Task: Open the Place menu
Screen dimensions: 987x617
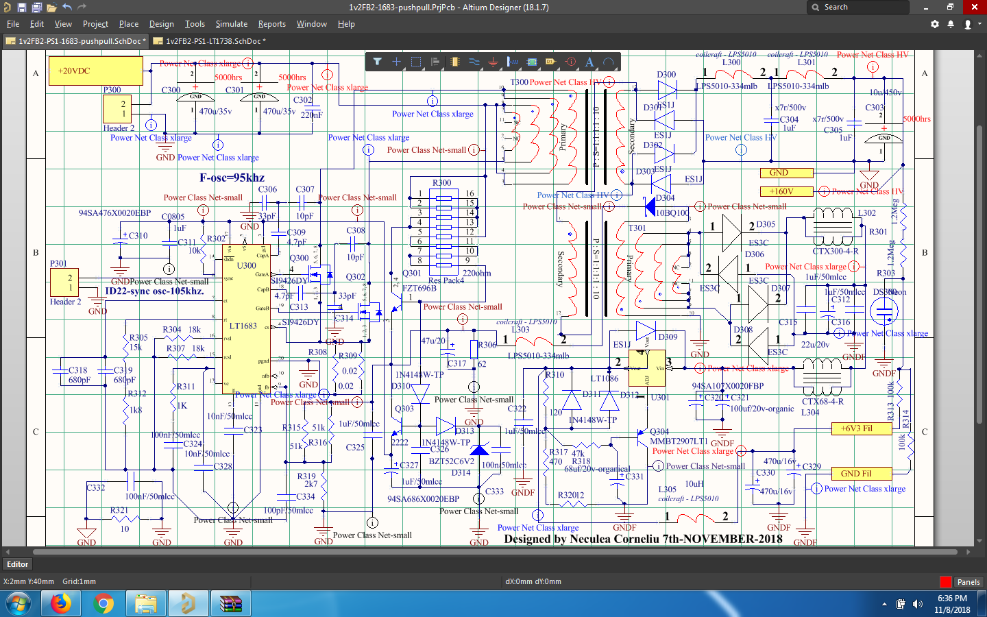Action: tap(128, 24)
